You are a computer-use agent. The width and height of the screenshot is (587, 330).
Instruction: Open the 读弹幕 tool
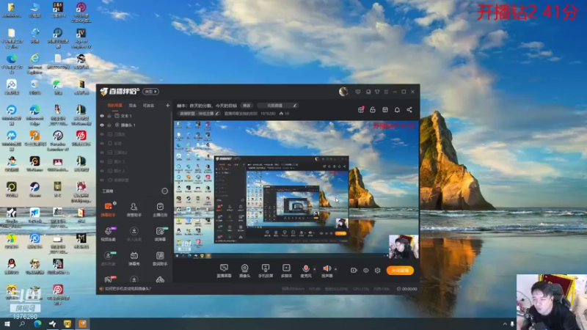tap(160, 233)
